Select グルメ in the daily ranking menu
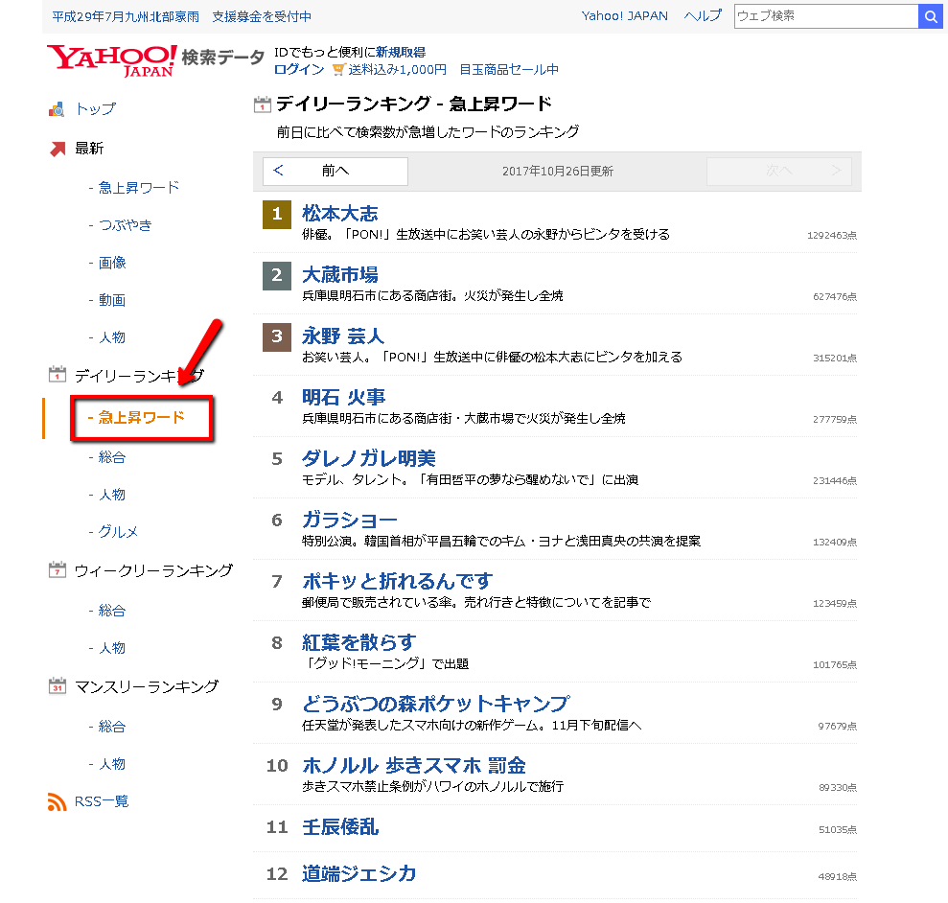This screenshot has width=948, height=903. [x=118, y=532]
